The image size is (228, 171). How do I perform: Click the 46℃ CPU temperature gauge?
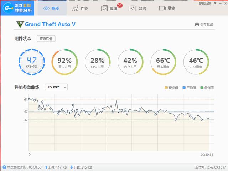196,62
